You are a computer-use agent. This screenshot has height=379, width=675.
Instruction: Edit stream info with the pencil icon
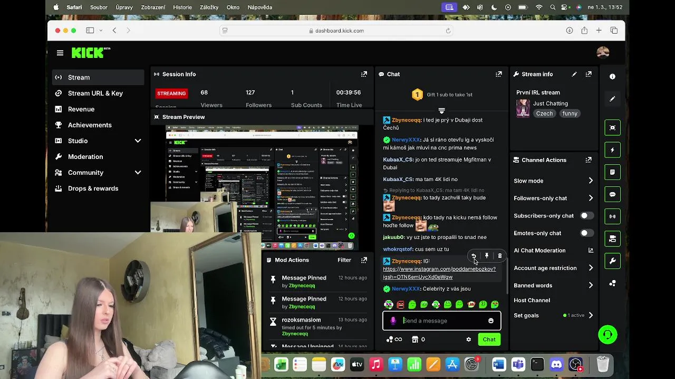[x=574, y=74]
